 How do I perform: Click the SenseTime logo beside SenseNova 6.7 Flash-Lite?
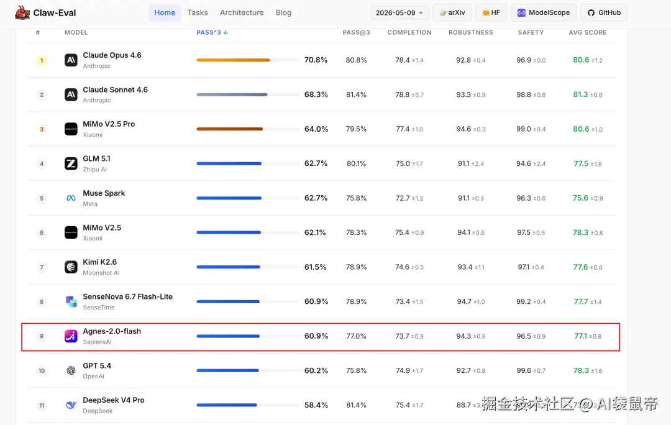point(71,302)
